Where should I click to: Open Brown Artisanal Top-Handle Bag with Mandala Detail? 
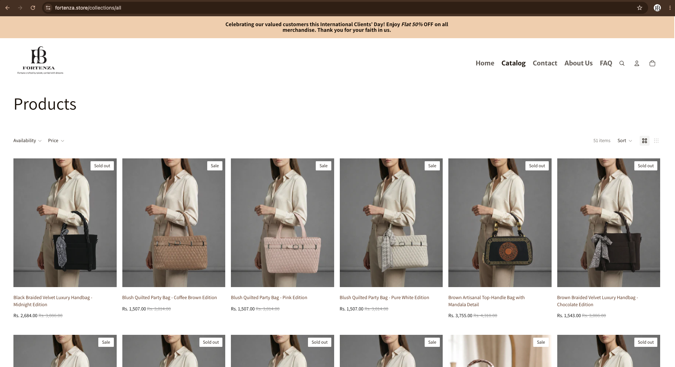click(487, 301)
